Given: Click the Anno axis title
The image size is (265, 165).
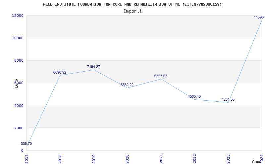Looking at the screenshot, I should coord(257,162).
